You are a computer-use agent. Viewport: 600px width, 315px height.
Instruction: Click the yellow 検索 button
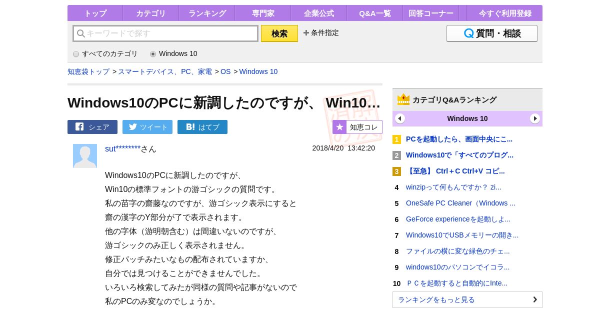(x=279, y=33)
